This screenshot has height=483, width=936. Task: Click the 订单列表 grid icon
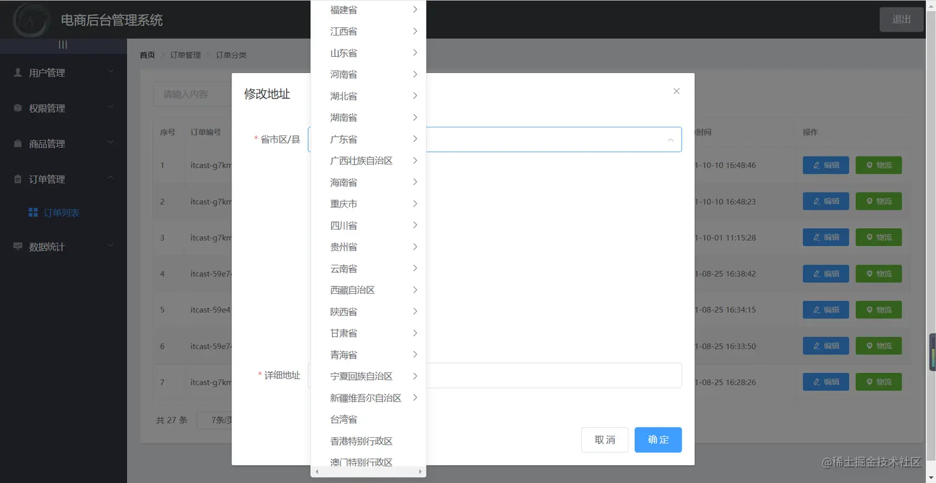tap(33, 213)
